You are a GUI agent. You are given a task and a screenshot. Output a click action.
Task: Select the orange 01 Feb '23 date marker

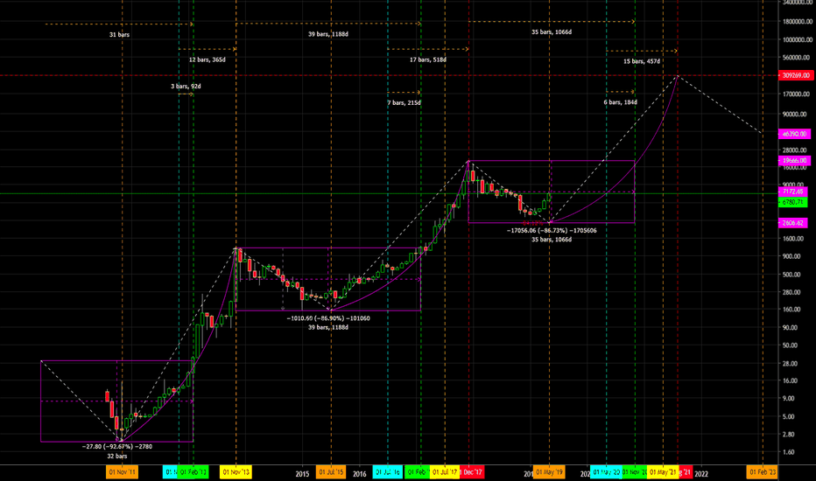(x=762, y=472)
